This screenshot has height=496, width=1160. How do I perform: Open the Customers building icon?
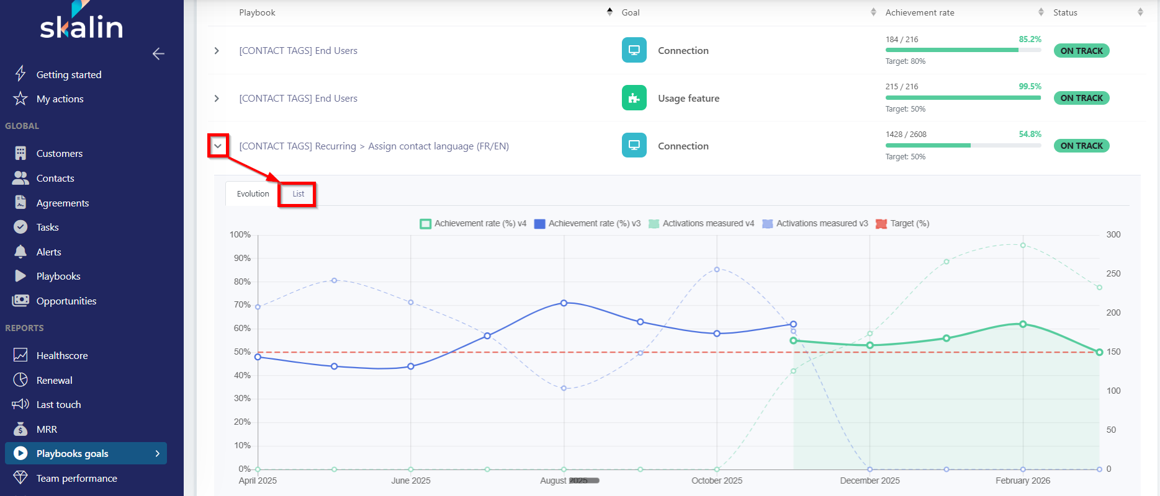(20, 153)
